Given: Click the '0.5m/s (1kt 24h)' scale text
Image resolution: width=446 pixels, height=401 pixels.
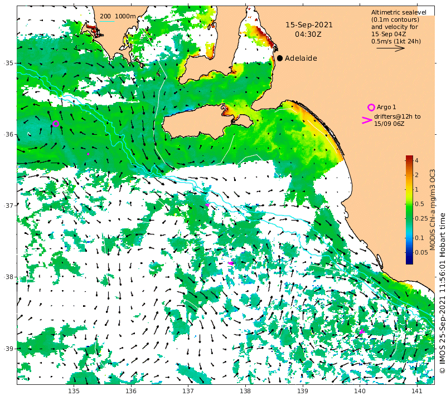Looking at the screenshot, I should 396,41.
